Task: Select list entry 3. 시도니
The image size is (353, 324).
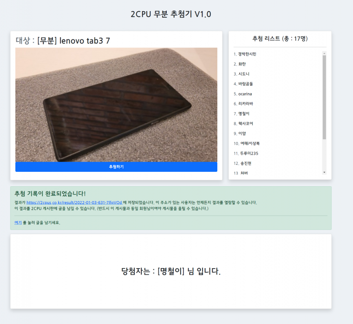Action: (242, 74)
